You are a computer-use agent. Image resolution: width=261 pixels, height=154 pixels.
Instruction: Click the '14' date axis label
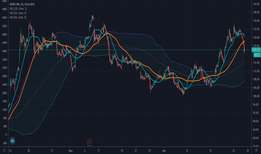(10, 151)
